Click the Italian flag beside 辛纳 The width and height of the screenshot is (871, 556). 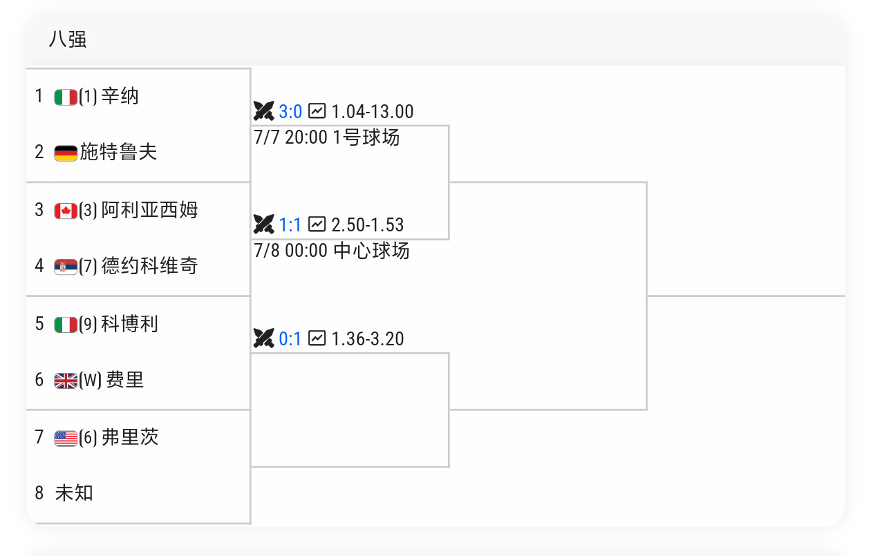[x=66, y=97]
